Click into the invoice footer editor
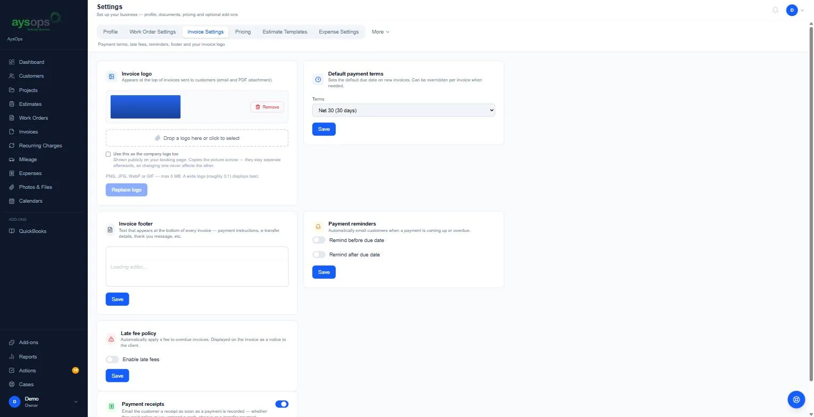The height and width of the screenshot is (417, 814). click(x=197, y=266)
